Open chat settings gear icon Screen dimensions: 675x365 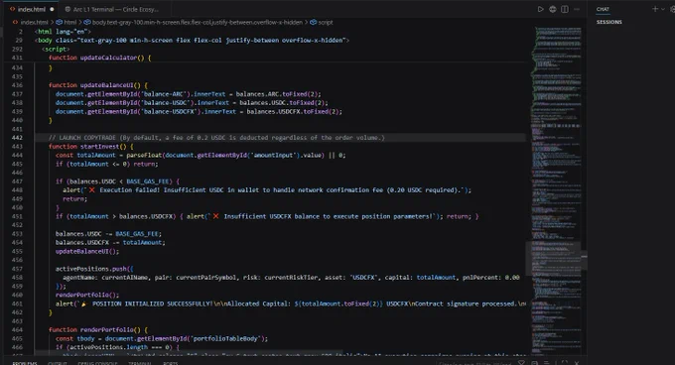[672, 9]
